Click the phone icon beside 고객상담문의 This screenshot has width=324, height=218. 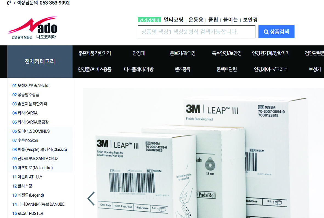(x=9, y=3)
